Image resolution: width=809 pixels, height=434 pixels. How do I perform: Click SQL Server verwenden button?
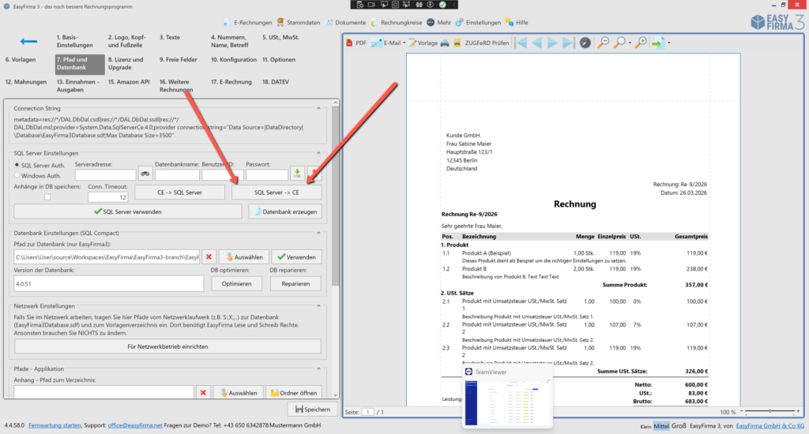[127, 211]
